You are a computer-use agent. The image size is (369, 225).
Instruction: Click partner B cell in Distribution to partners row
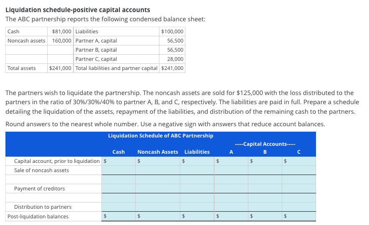pos(265,207)
